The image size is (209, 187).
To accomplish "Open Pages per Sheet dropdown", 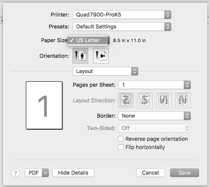I will coord(154,85).
